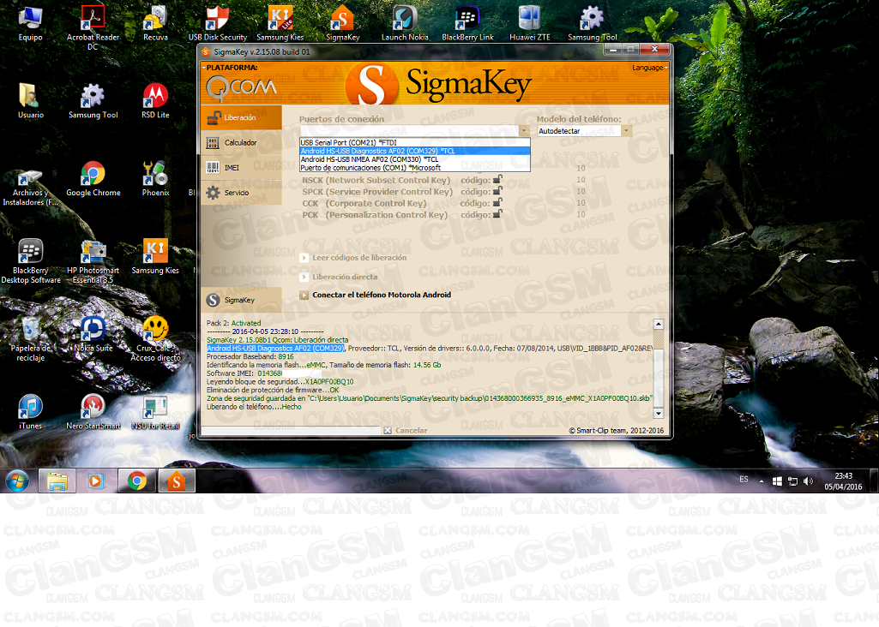Image resolution: width=879 pixels, height=627 pixels.
Task: Click the NSCK código lock icon
Action: point(497,180)
